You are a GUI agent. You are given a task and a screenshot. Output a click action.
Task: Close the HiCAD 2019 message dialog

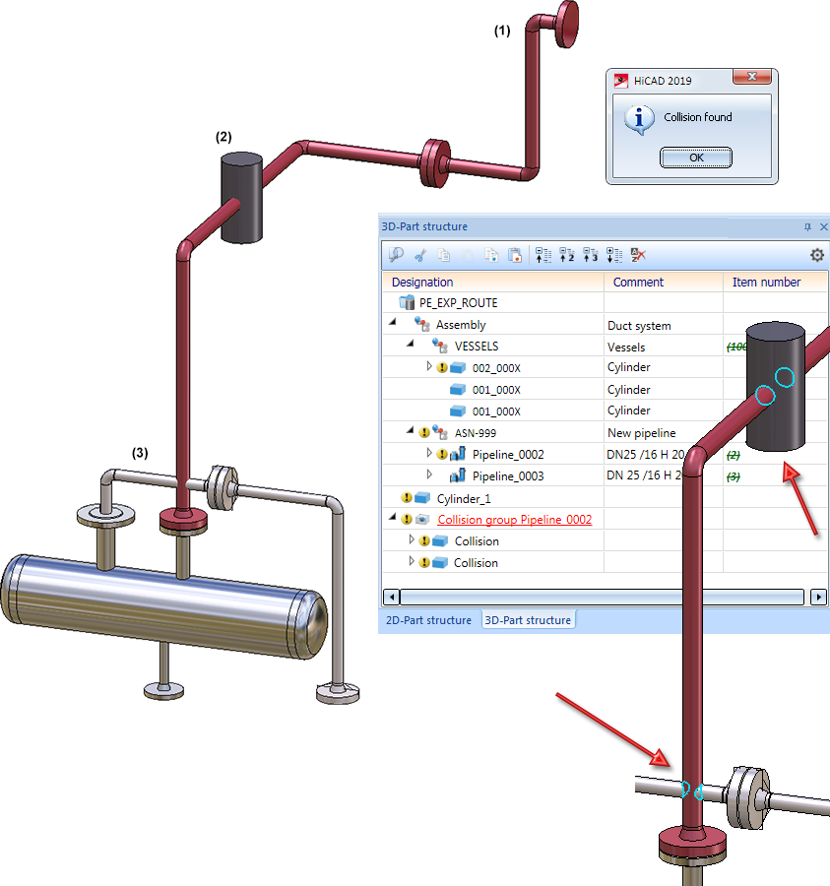point(752,76)
